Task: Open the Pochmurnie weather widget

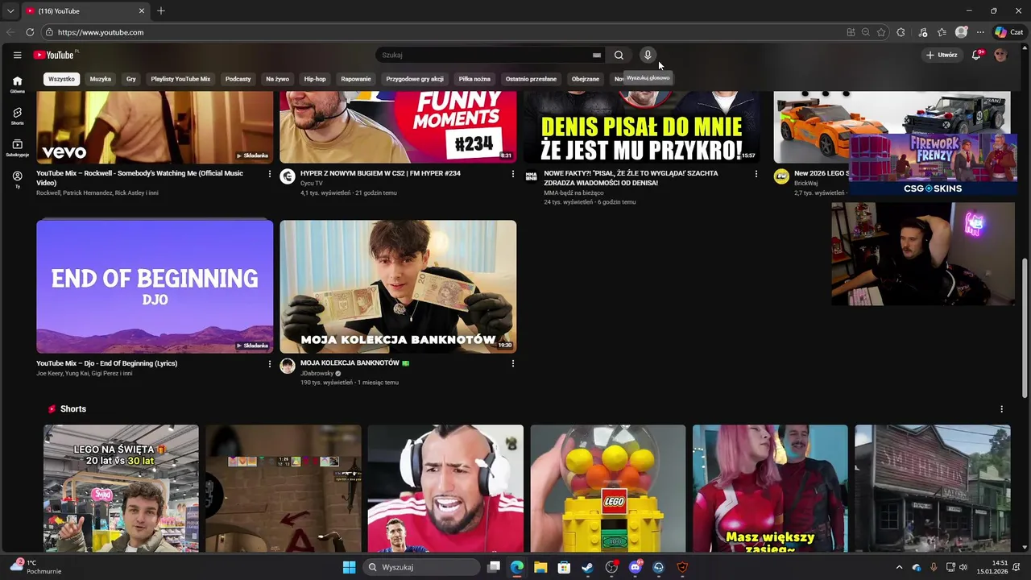Action: tap(35, 567)
